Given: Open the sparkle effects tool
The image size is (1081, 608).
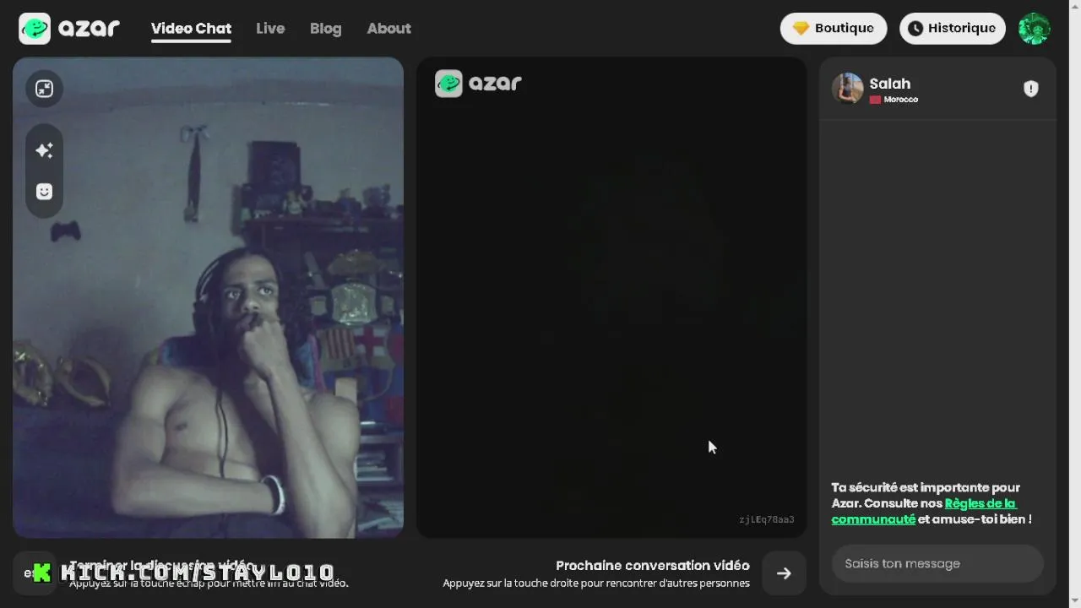Looking at the screenshot, I should [44, 150].
